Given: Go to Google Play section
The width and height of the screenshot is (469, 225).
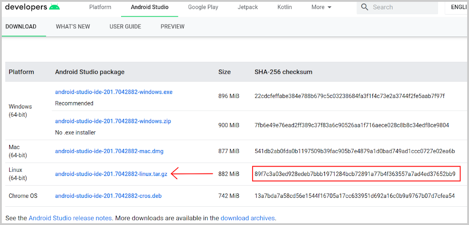Looking at the screenshot, I should 203,7.
